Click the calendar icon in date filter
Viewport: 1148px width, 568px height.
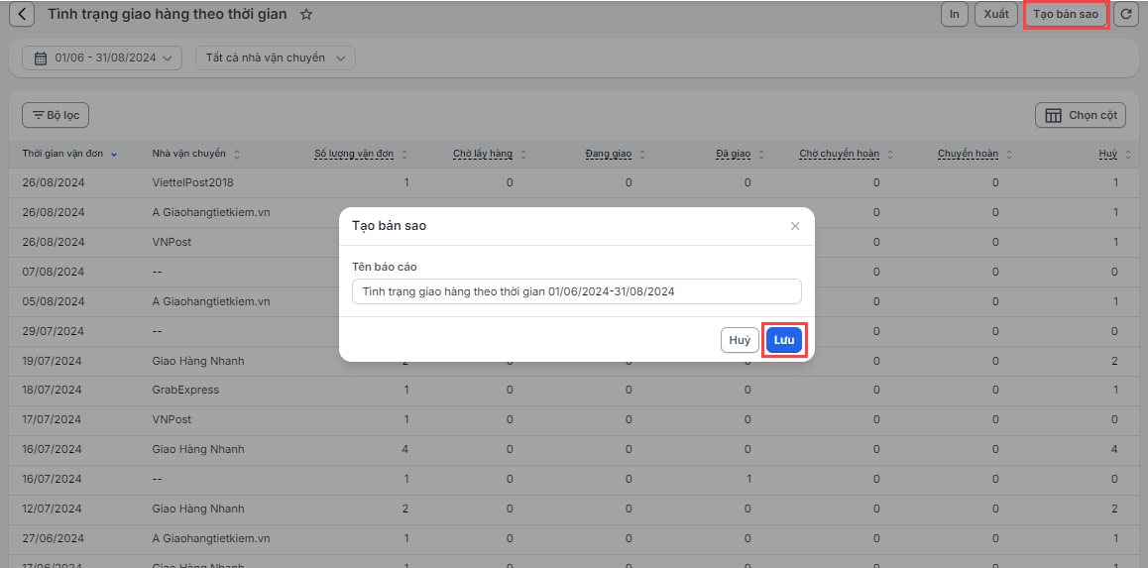[41, 58]
